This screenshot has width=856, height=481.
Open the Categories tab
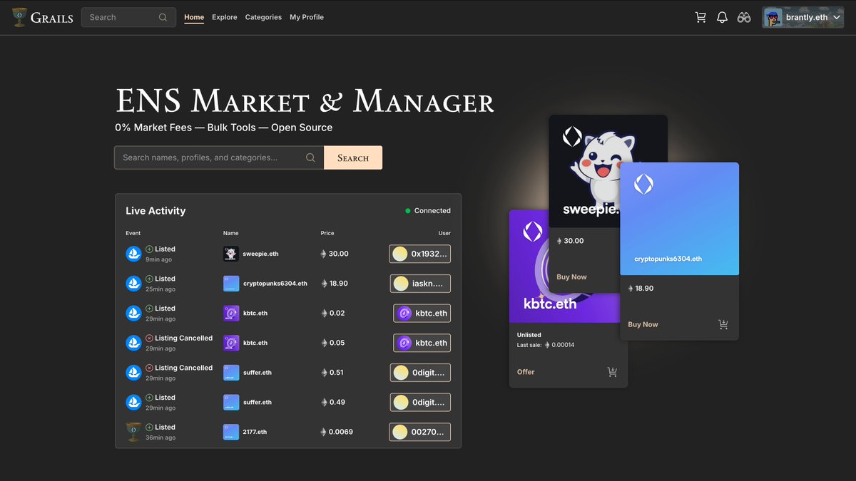pos(263,17)
